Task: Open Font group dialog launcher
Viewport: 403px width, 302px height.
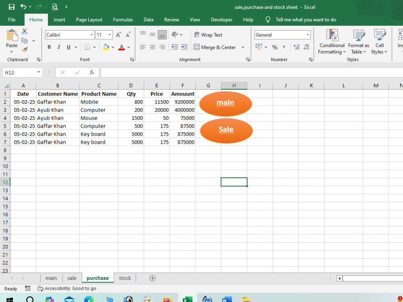Action: click(132, 60)
